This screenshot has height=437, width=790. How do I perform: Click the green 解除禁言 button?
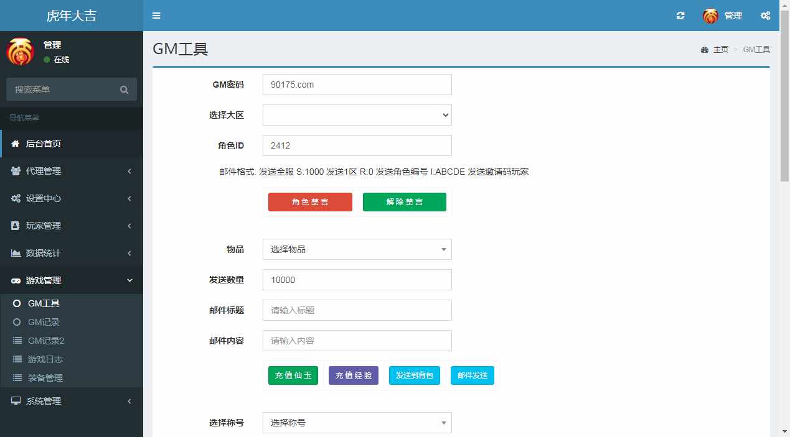tap(404, 202)
